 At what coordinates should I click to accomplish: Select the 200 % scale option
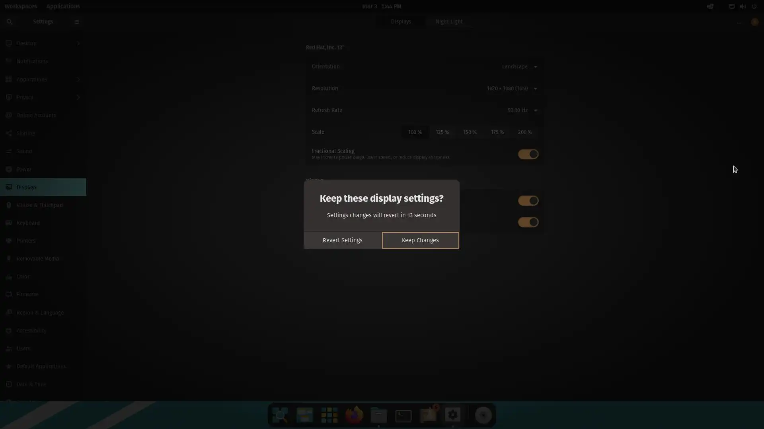pyautogui.click(x=524, y=132)
